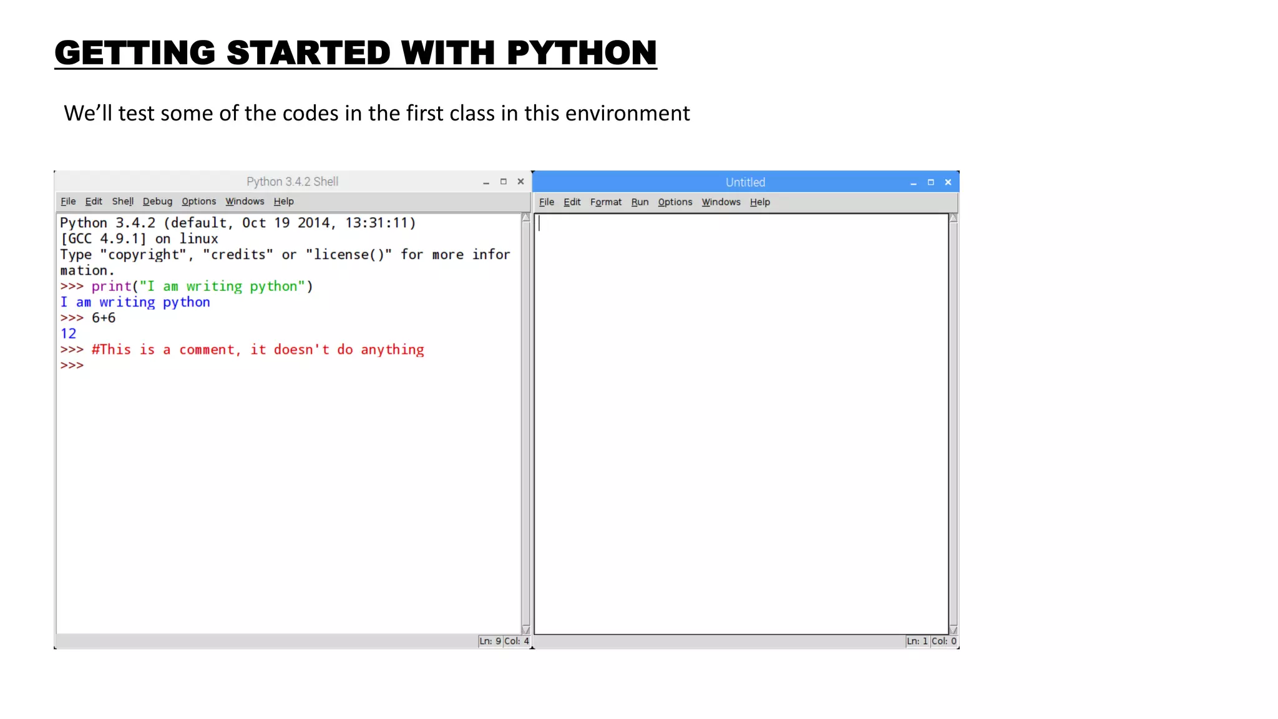The height and width of the screenshot is (719, 1278).
Task: Click 'Col: 4' in Shell status bar
Action: (517, 641)
